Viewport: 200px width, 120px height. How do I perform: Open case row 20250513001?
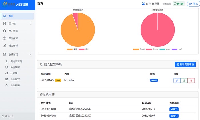tap(49, 109)
